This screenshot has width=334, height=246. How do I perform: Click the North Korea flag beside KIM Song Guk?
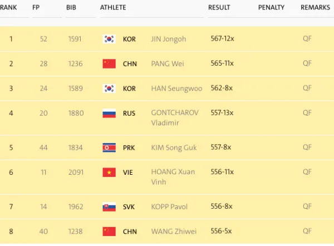point(109,147)
